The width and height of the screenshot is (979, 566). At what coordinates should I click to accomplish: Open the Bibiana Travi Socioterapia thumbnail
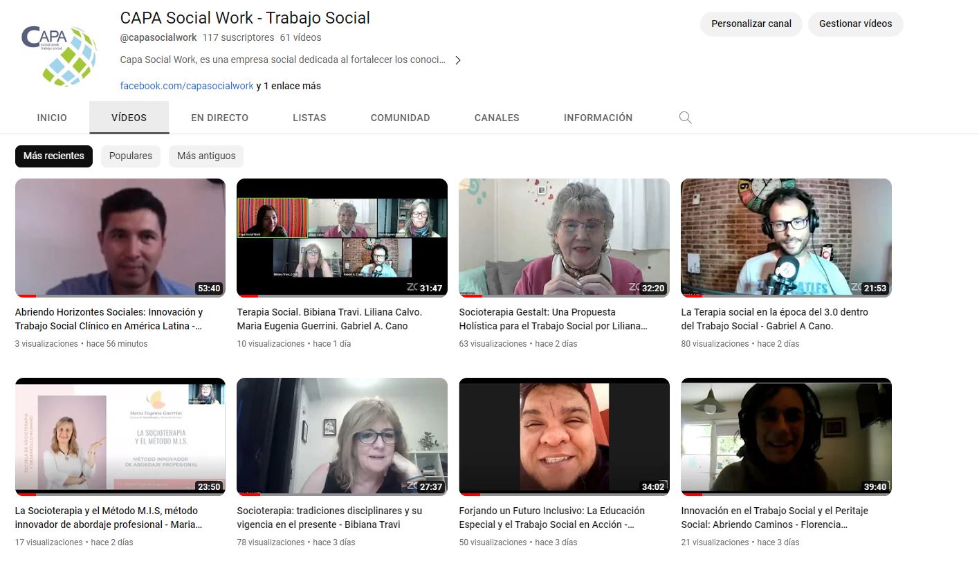(342, 437)
